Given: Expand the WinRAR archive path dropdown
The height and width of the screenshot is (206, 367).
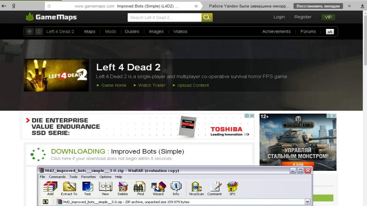Looking at the screenshot, I should pos(308,202).
